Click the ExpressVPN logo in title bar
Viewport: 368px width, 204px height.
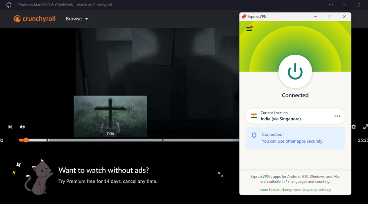244,16
